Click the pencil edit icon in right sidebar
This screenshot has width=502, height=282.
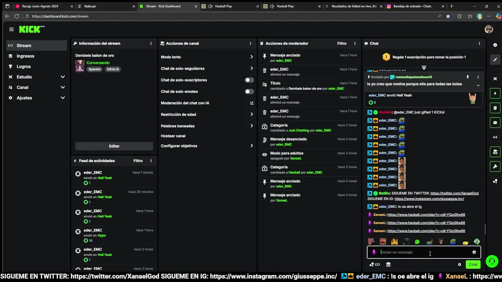(x=495, y=60)
